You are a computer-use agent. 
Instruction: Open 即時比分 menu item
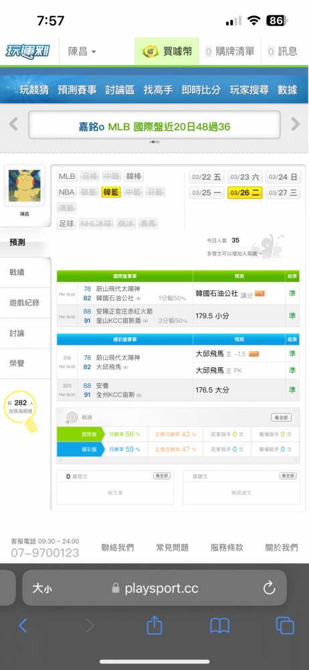click(x=201, y=90)
